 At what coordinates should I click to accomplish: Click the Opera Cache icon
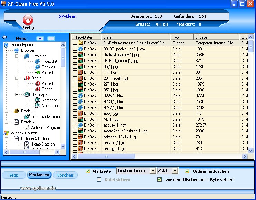pyautogui.click(x=37, y=89)
